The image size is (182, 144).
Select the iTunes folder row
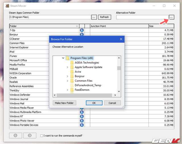click(29, 56)
